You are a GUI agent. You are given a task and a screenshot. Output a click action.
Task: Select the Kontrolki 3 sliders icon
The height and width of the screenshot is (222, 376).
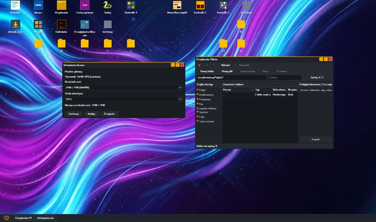[223, 5]
